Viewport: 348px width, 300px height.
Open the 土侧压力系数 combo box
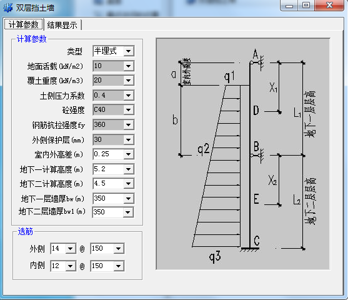pos(114,96)
